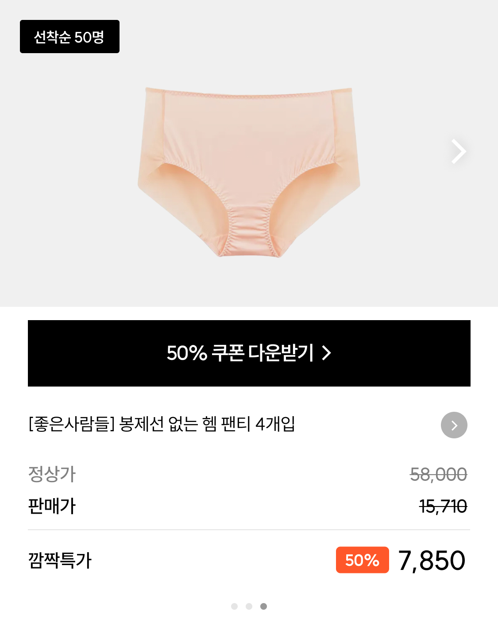Click the orange 50% discount badge
The width and height of the screenshot is (498, 623).
(362, 560)
